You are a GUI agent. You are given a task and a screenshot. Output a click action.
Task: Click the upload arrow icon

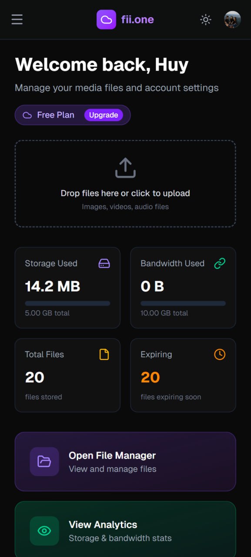pyautogui.click(x=125, y=168)
